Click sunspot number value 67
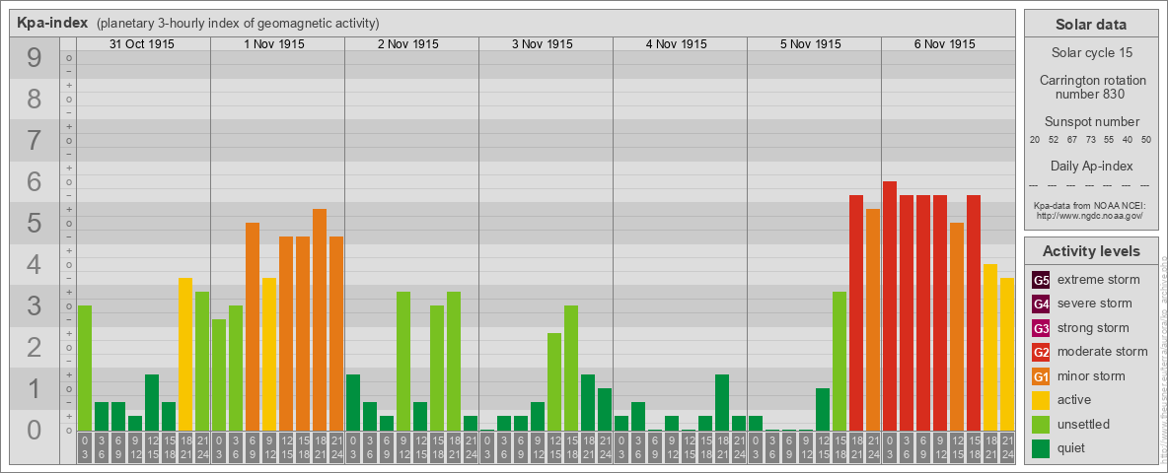 pos(1072,140)
